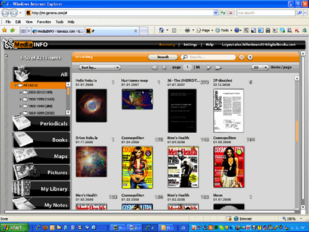Open the Tools menu in menu bar
The width and height of the screenshot is (309, 232).
59,22
